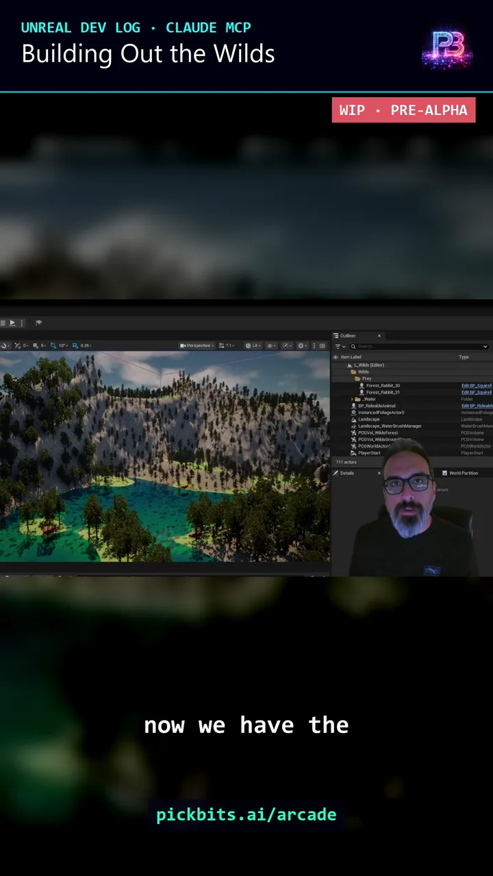This screenshot has height=876, width=493.
Task: Open the Outliner search options chevron
Action: coord(486,346)
